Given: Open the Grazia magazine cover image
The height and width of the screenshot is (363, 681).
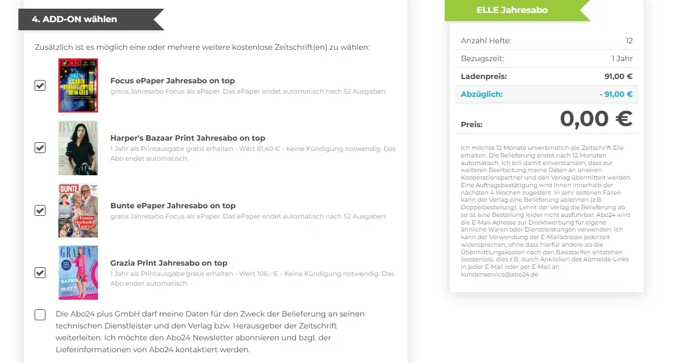Looking at the screenshot, I should coord(78,273).
